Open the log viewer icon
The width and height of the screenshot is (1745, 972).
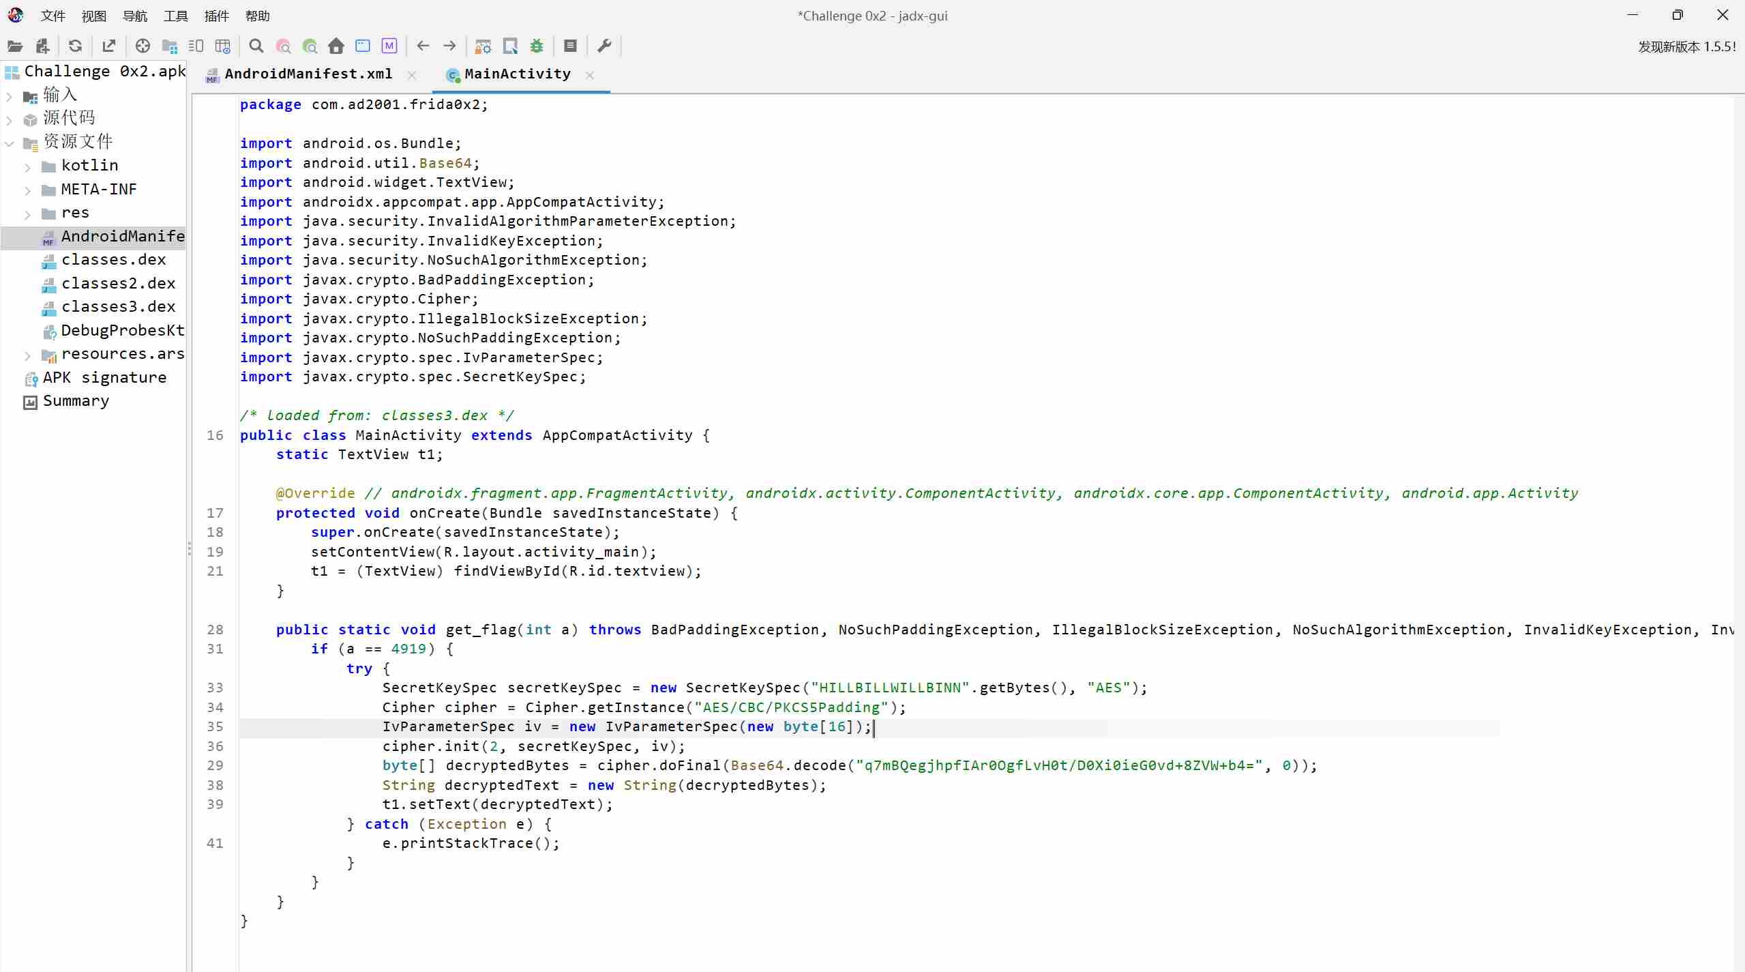click(x=571, y=46)
